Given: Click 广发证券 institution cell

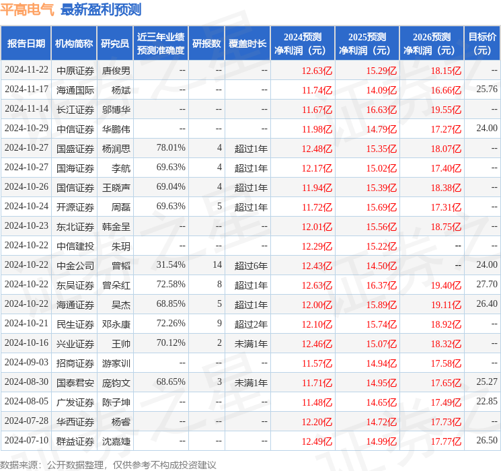Looking at the screenshot, I should click(75, 402).
